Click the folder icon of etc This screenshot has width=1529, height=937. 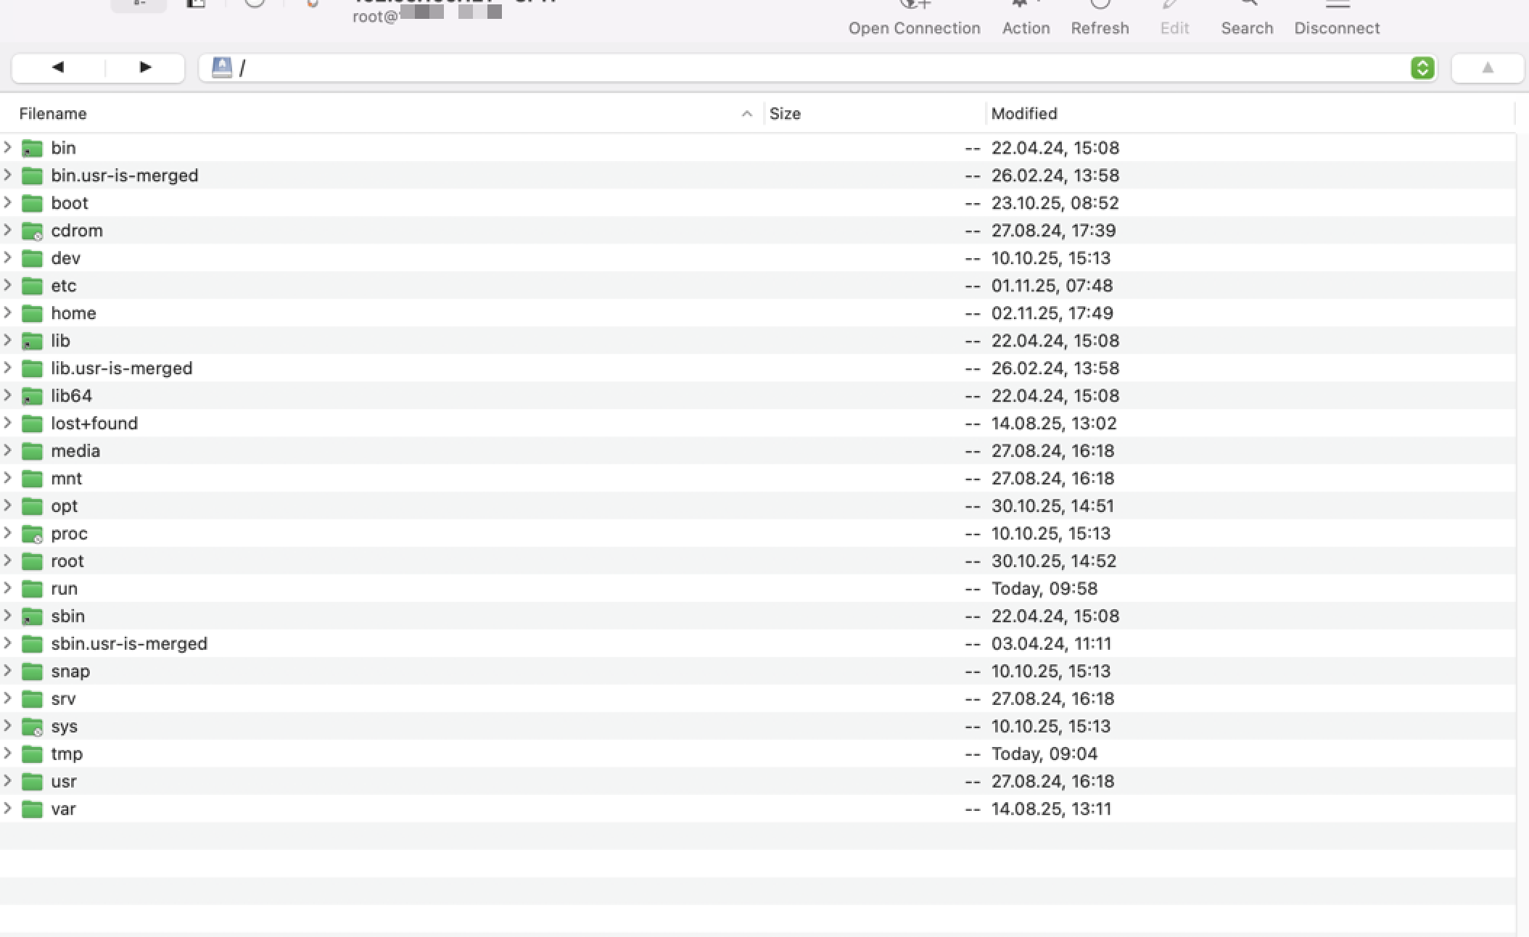point(32,286)
